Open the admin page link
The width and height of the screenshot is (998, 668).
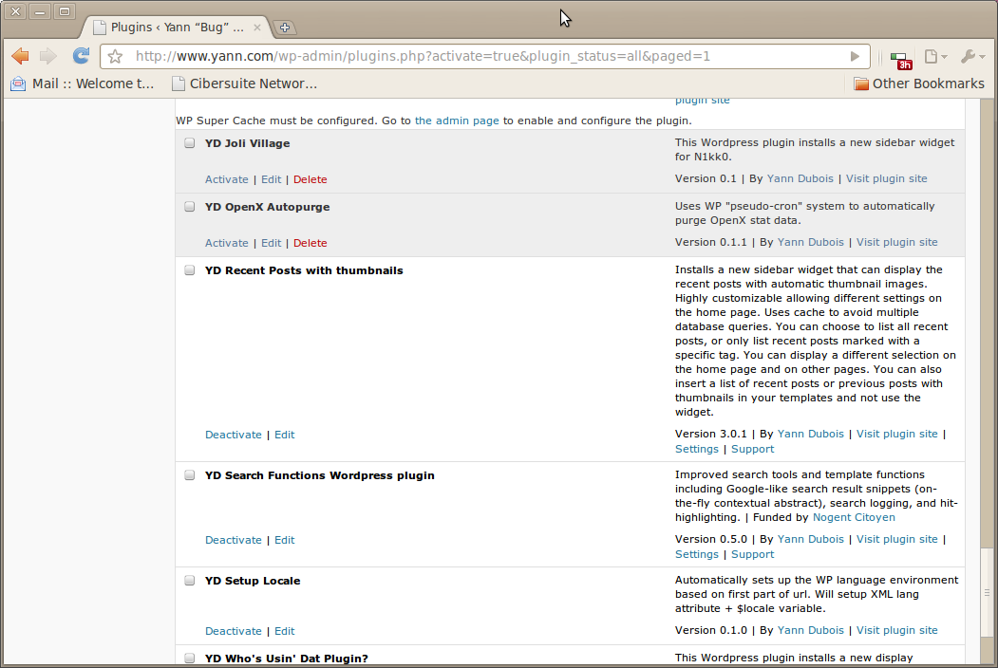click(457, 121)
